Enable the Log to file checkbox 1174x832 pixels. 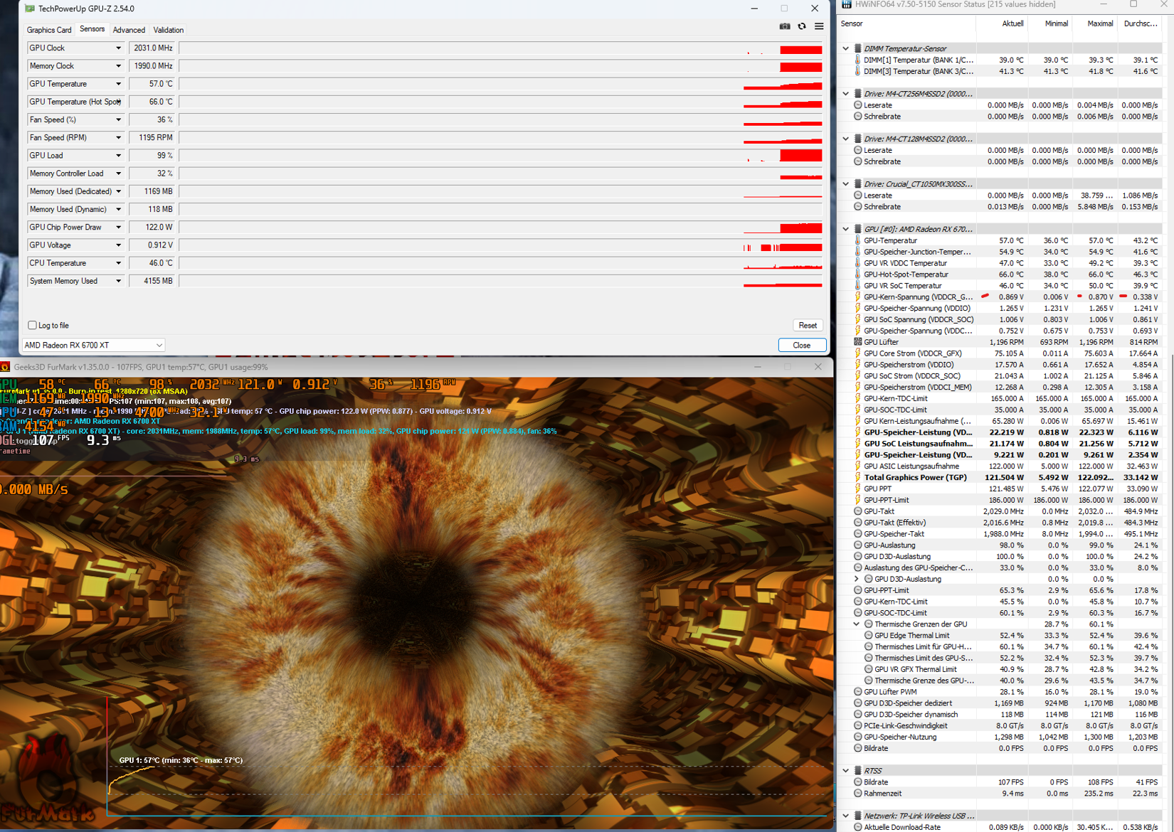click(32, 326)
